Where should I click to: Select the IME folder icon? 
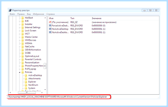pyautogui.click(x=23, y=21)
